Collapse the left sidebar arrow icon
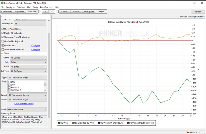 pyautogui.click(x=2, y=17)
